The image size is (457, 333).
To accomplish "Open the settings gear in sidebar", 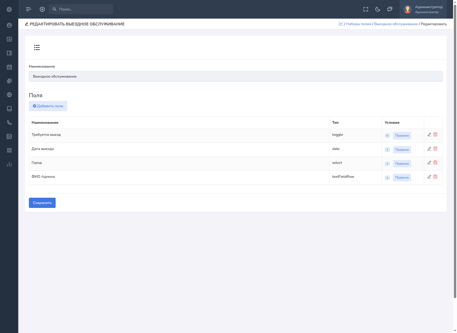I will pos(9,9).
